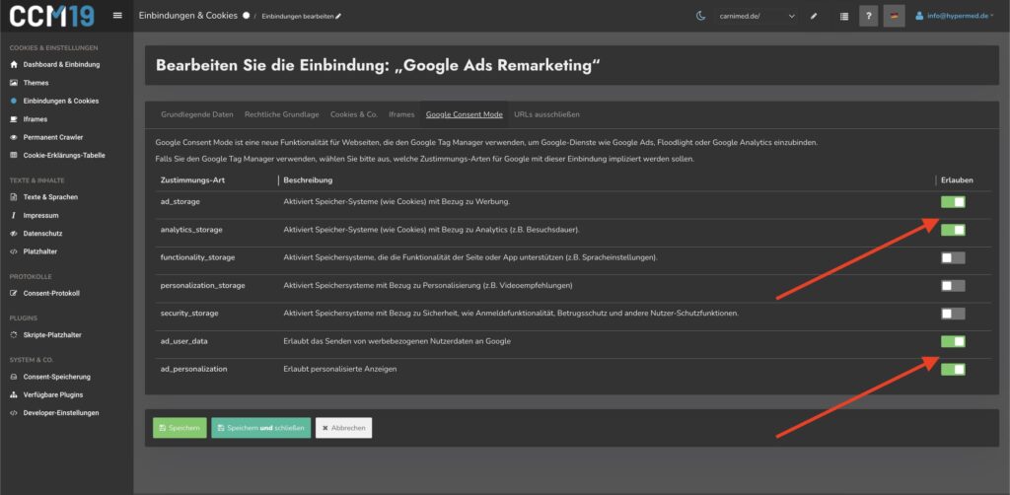Change language with German flag button
Viewport: 1010px width, 495px height.
(894, 16)
